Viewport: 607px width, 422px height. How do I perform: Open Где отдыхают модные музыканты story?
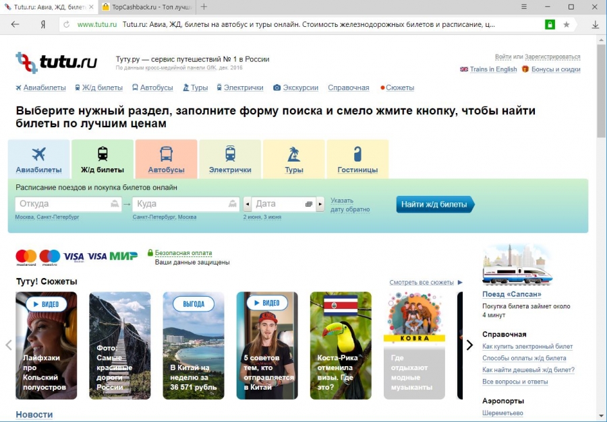(x=414, y=345)
